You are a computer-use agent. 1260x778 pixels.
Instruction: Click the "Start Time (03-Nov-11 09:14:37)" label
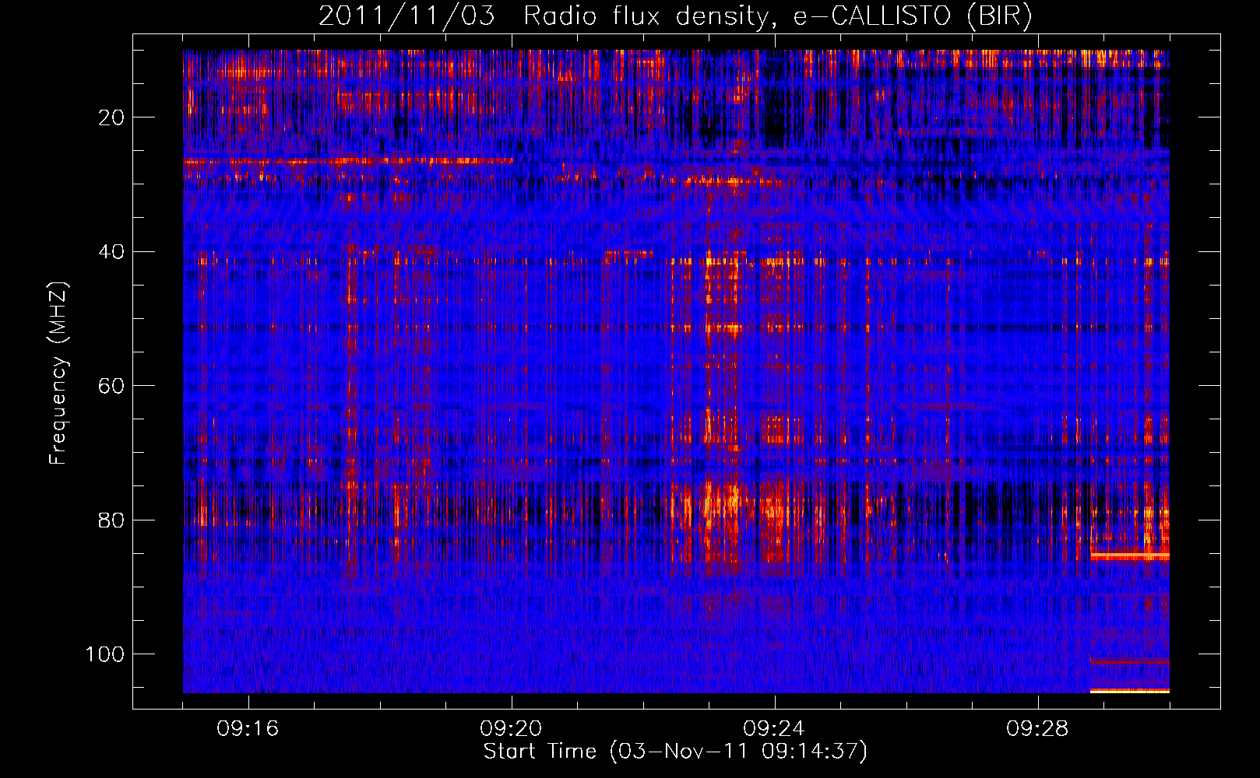click(x=675, y=752)
